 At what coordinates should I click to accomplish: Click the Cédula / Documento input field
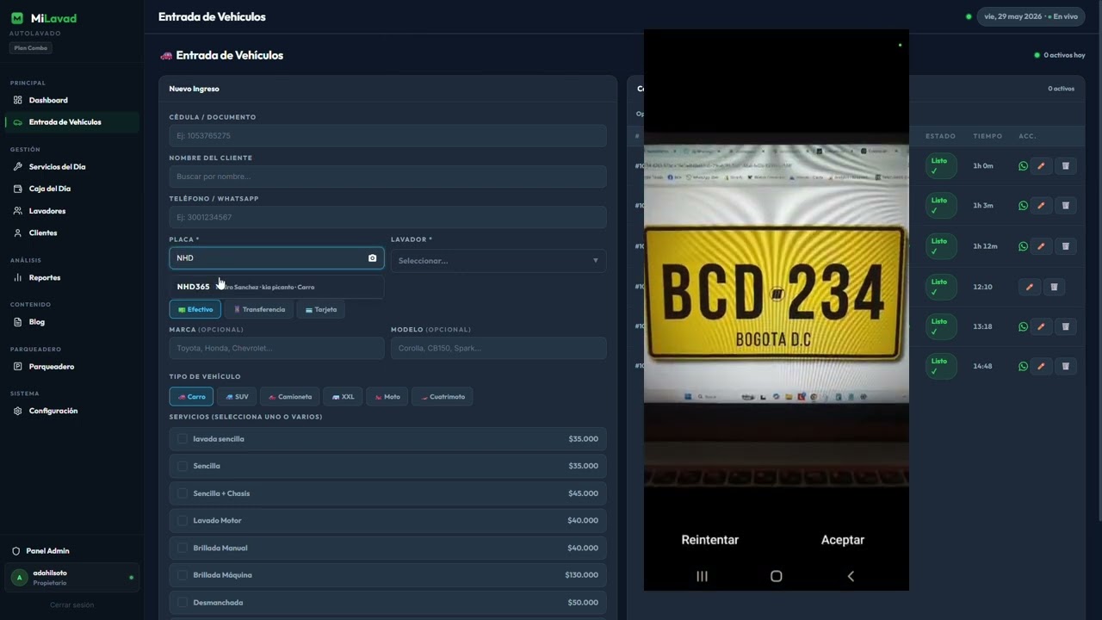pos(387,136)
